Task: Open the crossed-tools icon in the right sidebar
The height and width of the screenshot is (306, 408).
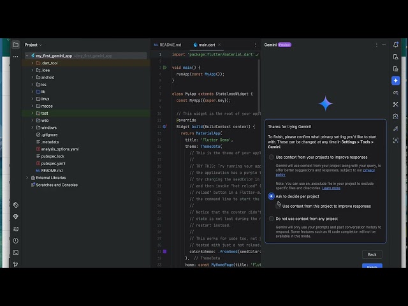Action: point(395,105)
